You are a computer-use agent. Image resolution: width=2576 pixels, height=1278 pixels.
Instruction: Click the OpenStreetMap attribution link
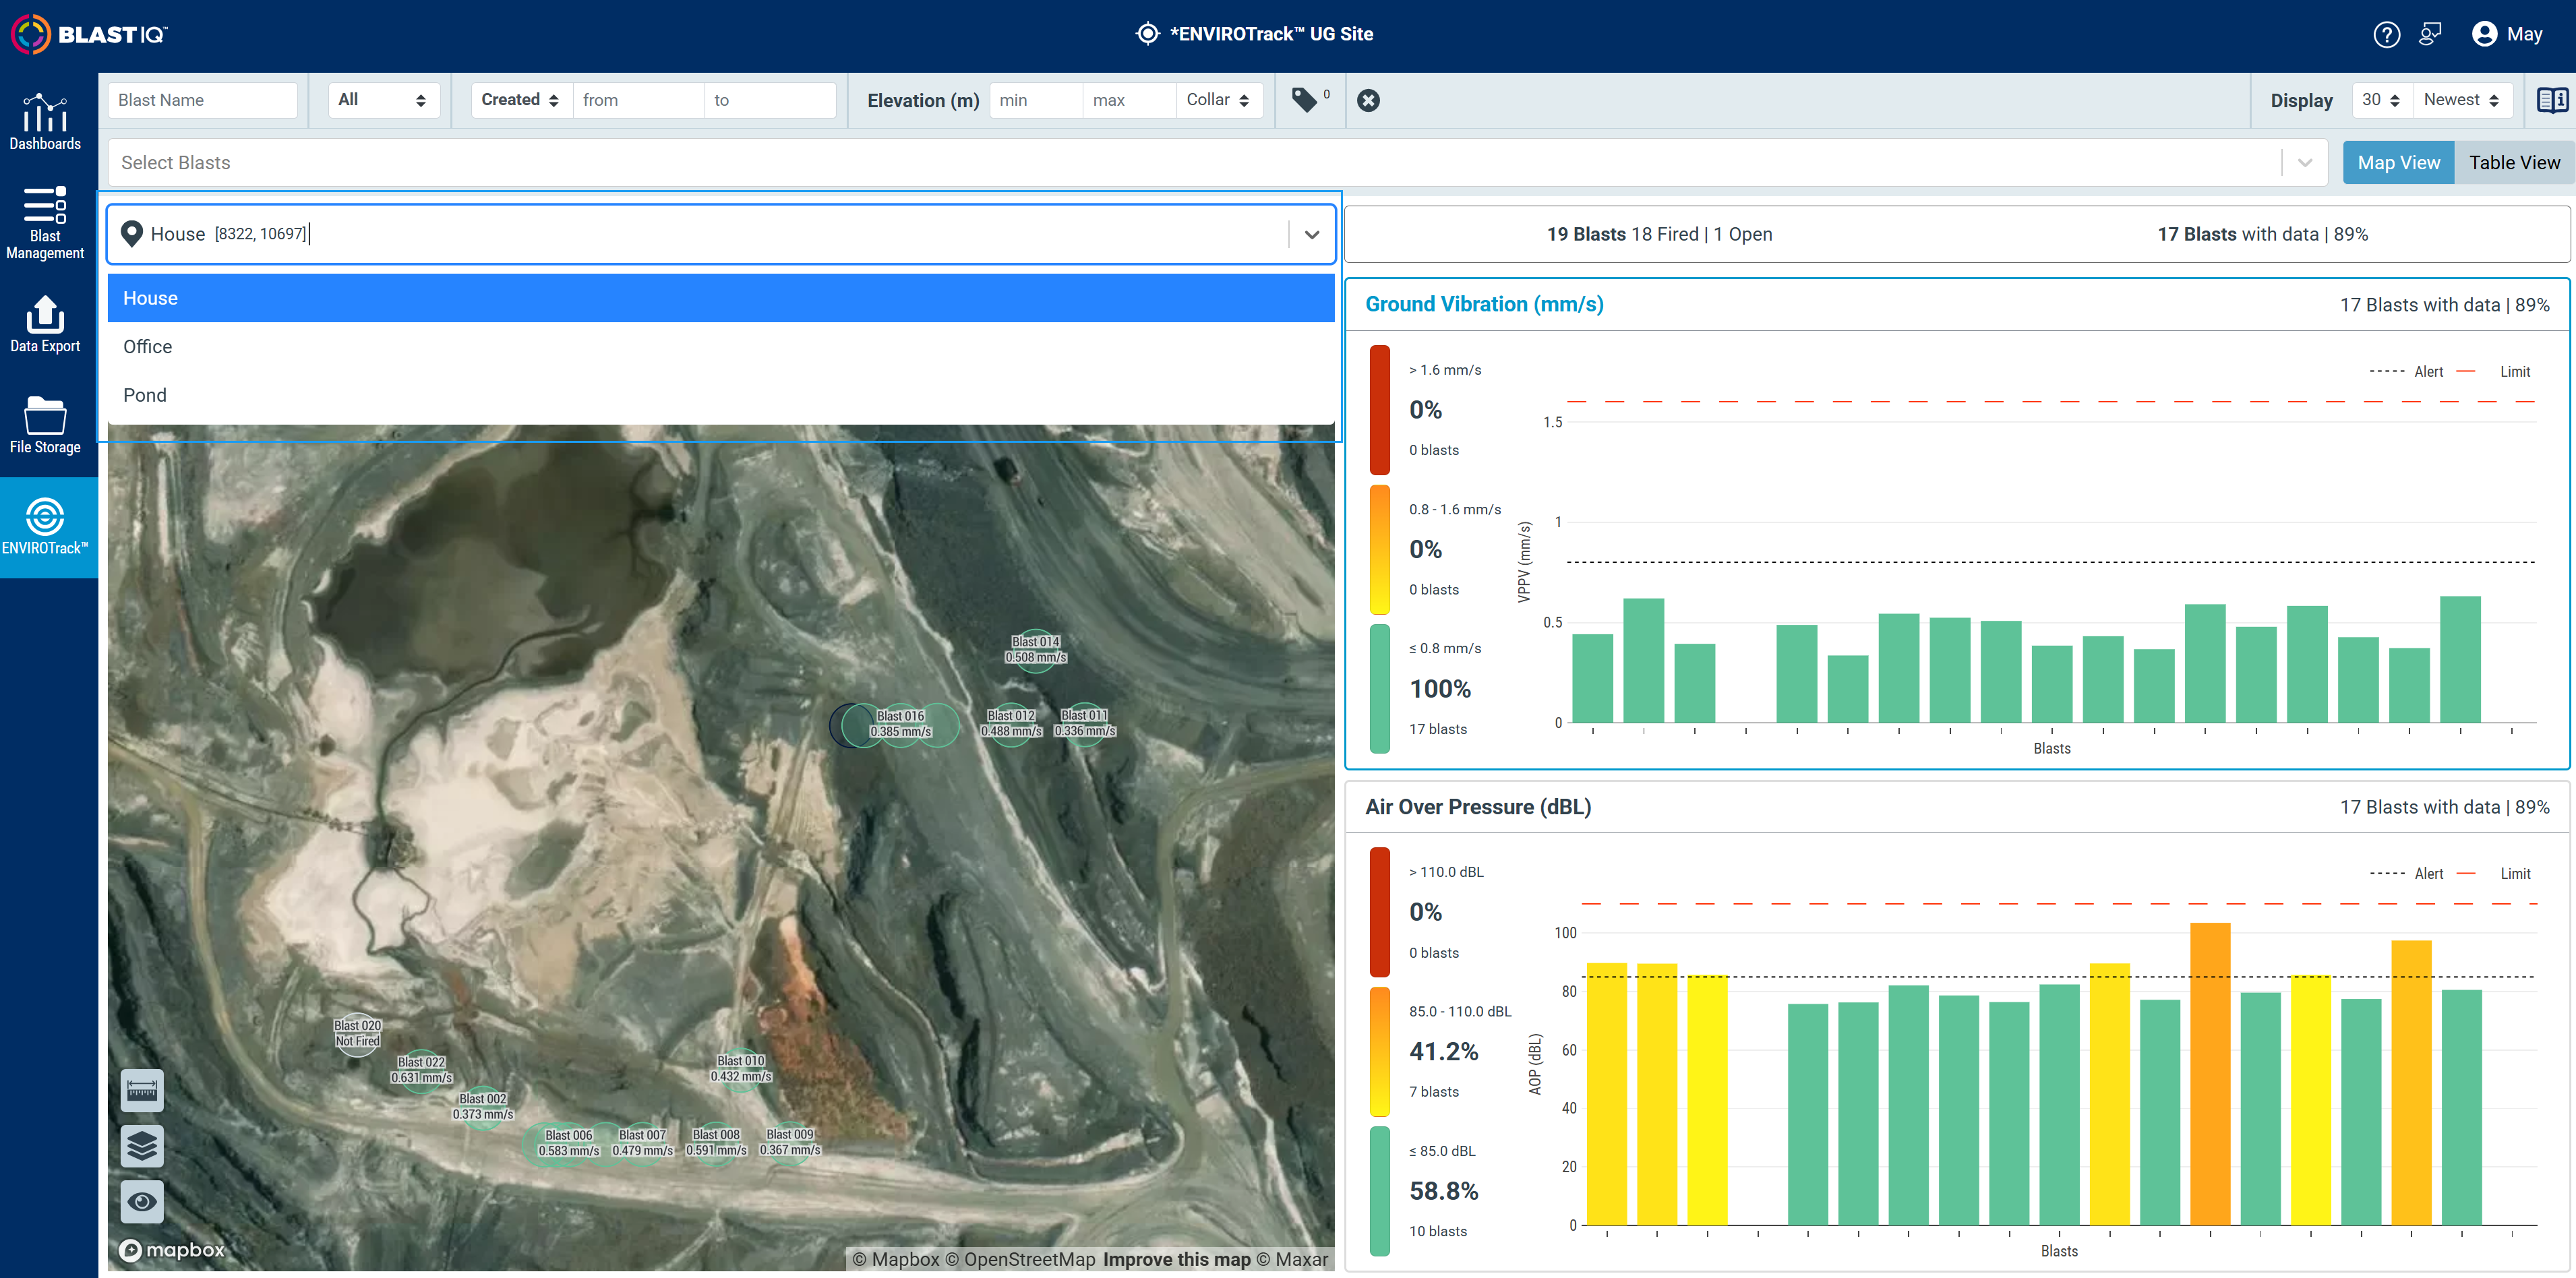pos(1020,1259)
